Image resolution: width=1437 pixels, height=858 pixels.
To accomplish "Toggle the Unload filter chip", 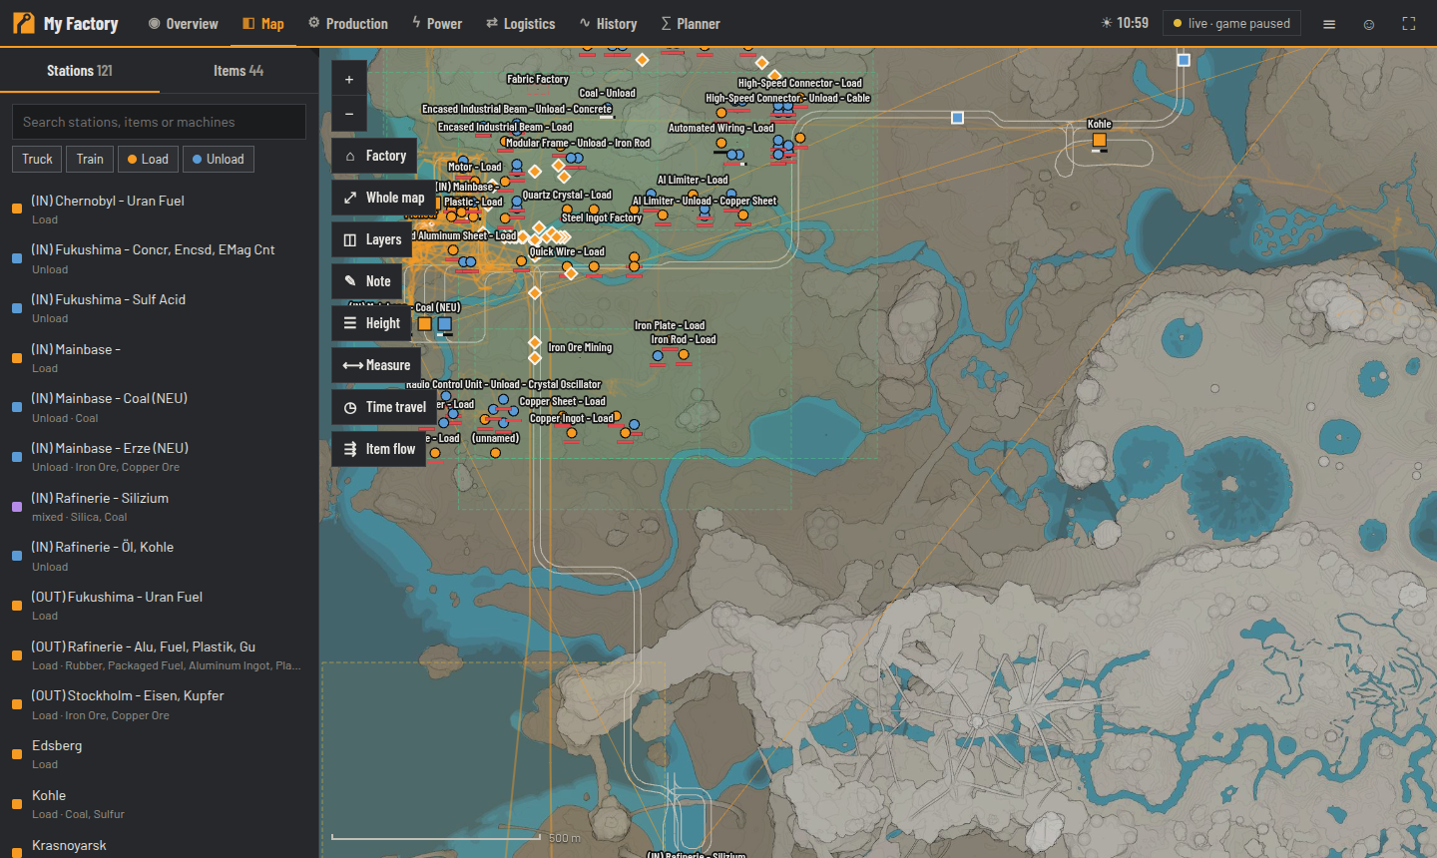I will tap(219, 160).
